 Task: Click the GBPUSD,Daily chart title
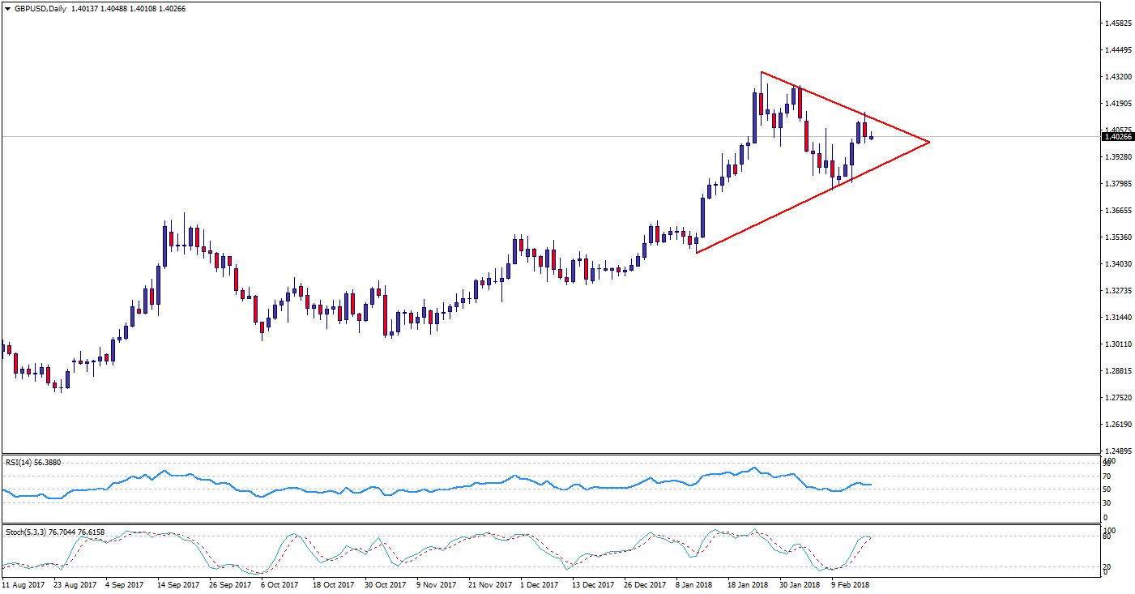coord(41,9)
